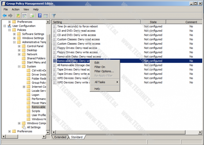Collapse the User Configuration tree node

5,26
